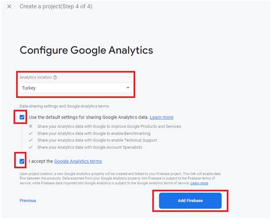Click Data-sharing settings and Google Analytics terms text
Viewport: 271px width, 219px height.
pyautogui.click(x=64, y=106)
